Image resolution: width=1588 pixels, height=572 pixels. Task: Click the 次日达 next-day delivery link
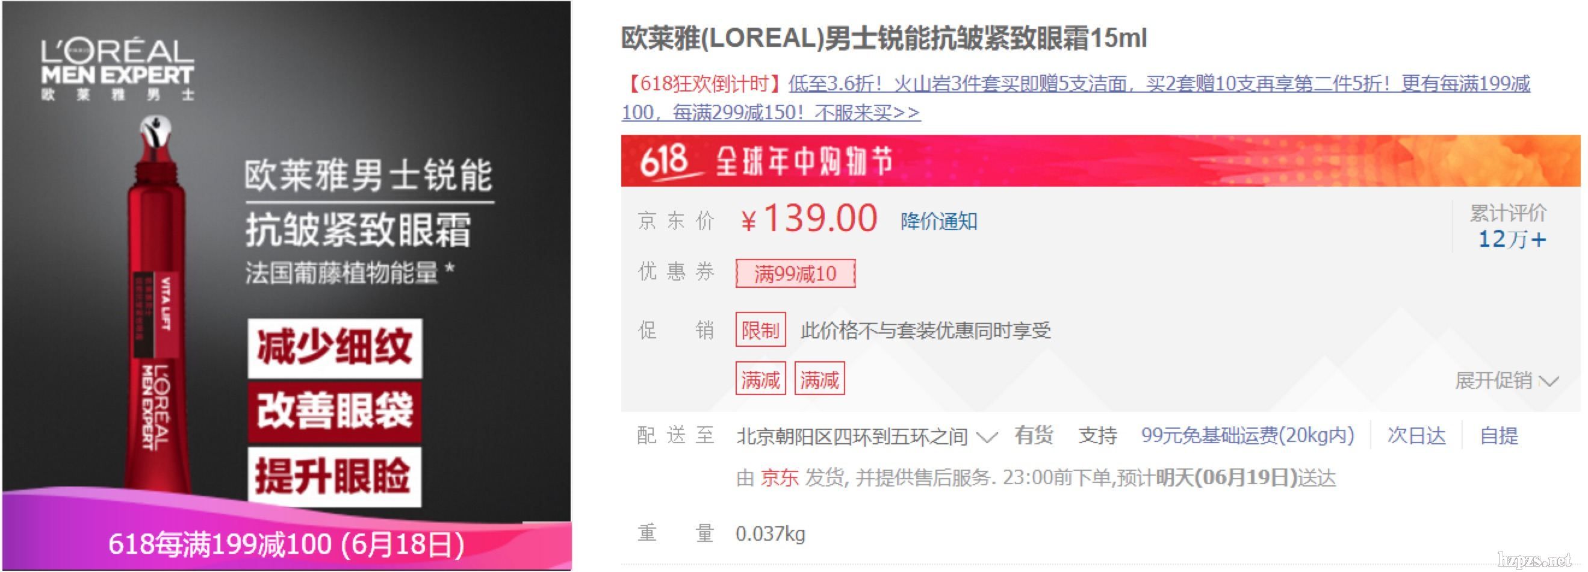coord(1416,435)
